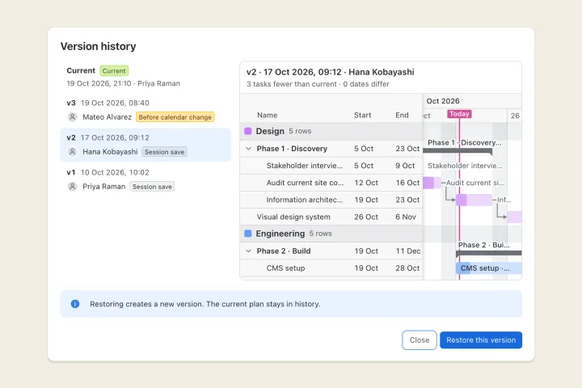This screenshot has width=582, height=388.
Task: Click the Session save tag for Priya Raman
Action: pyautogui.click(x=152, y=187)
